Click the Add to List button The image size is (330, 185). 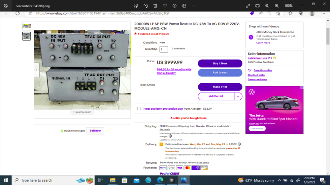pos(216,96)
